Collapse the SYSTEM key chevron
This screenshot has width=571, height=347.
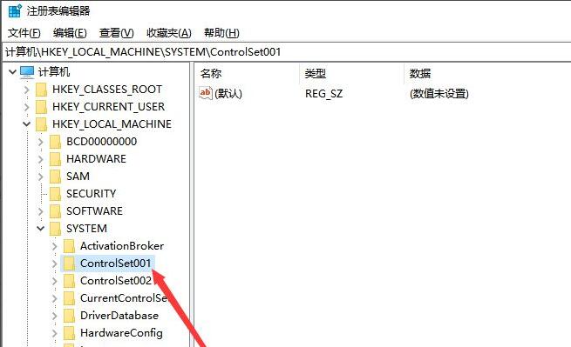40,229
